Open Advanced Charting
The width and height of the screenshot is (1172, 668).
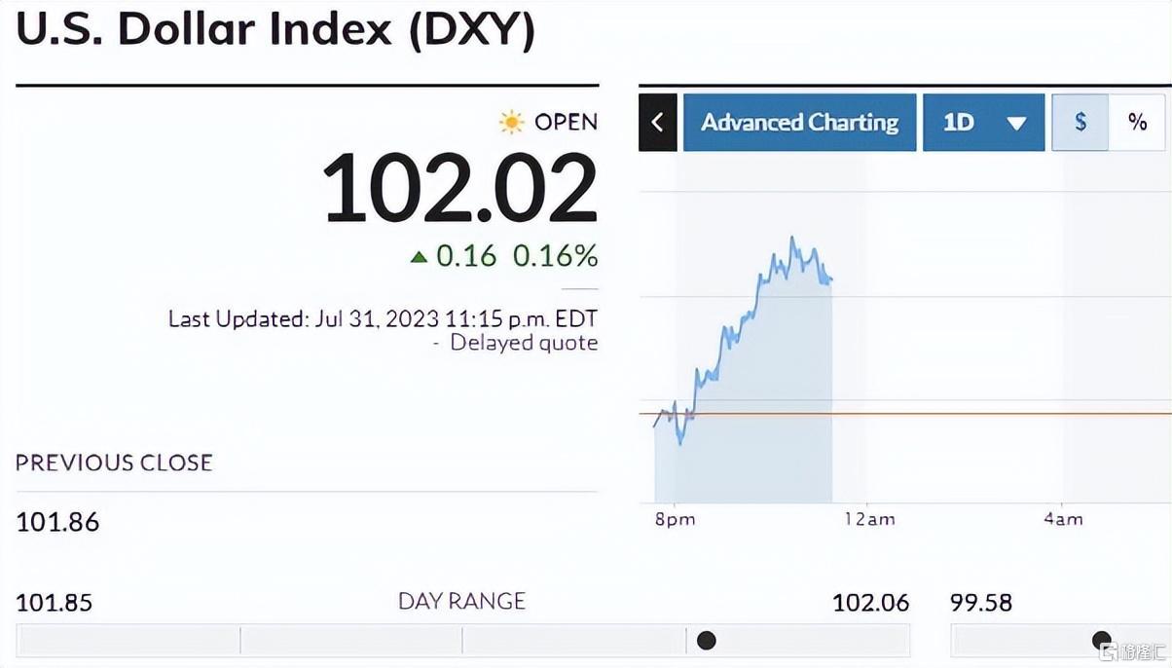[x=799, y=123]
